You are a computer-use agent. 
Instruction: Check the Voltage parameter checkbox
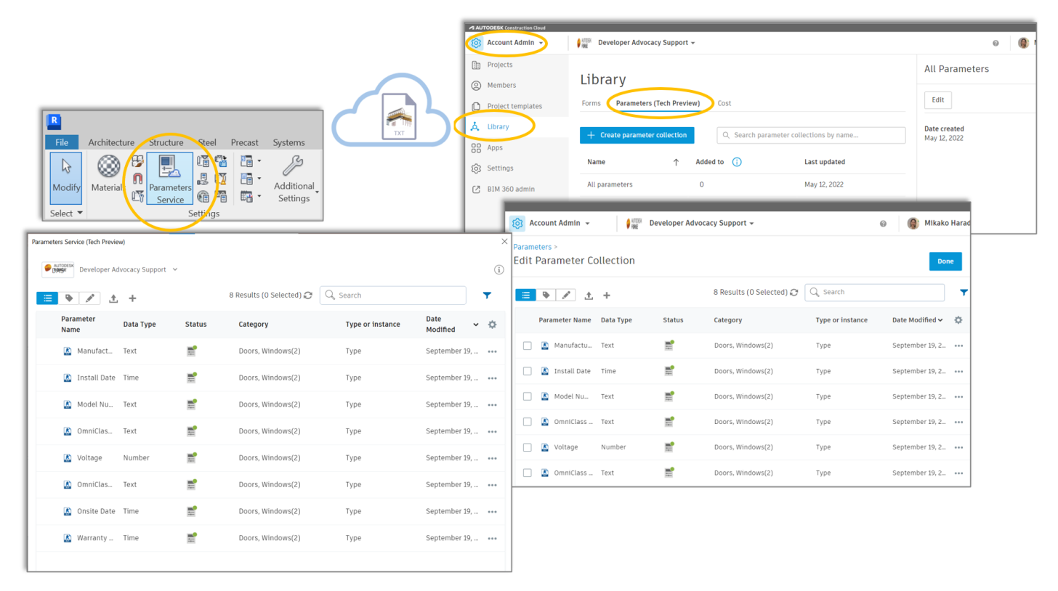pyautogui.click(x=527, y=447)
